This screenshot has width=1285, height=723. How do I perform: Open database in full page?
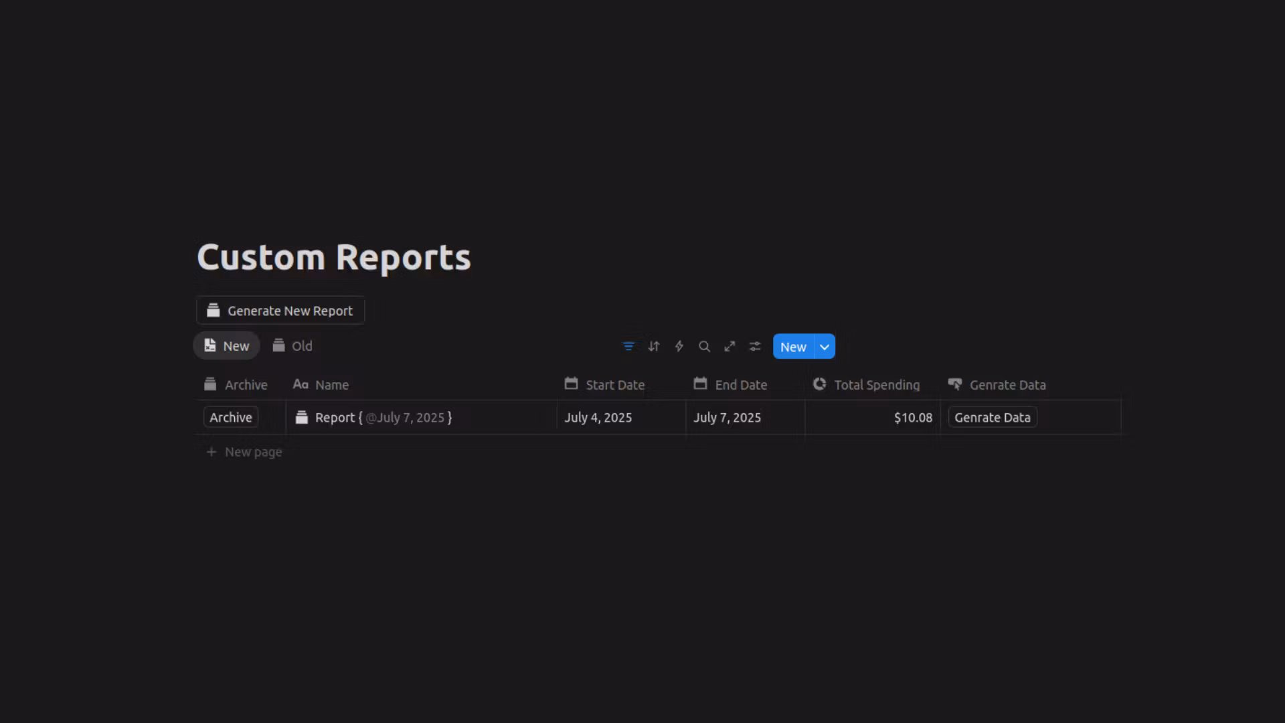(x=730, y=346)
